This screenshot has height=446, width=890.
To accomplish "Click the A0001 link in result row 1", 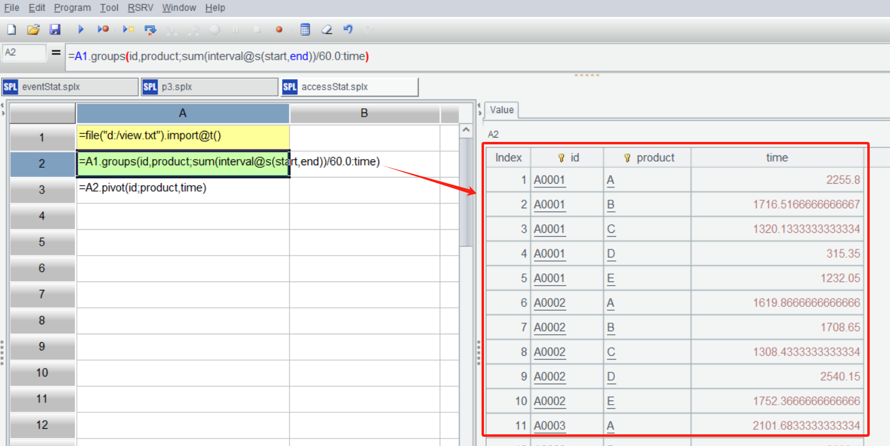I will coord(549,180).
